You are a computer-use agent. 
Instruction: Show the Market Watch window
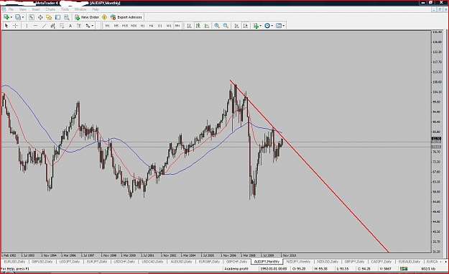[32, 17]
